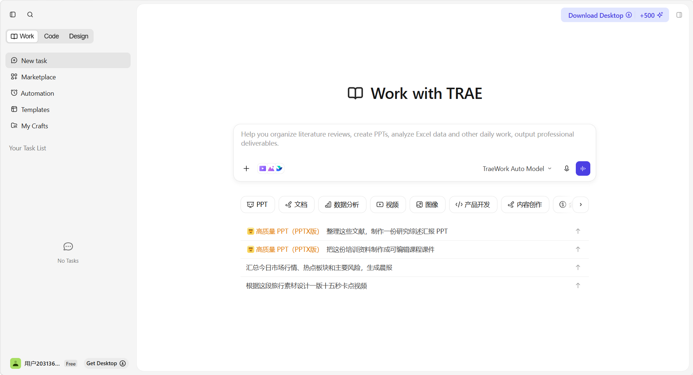The height and width of the screenshot is (375, 693).
Task: Open the search magnifier icon
Action: (30, 14)
